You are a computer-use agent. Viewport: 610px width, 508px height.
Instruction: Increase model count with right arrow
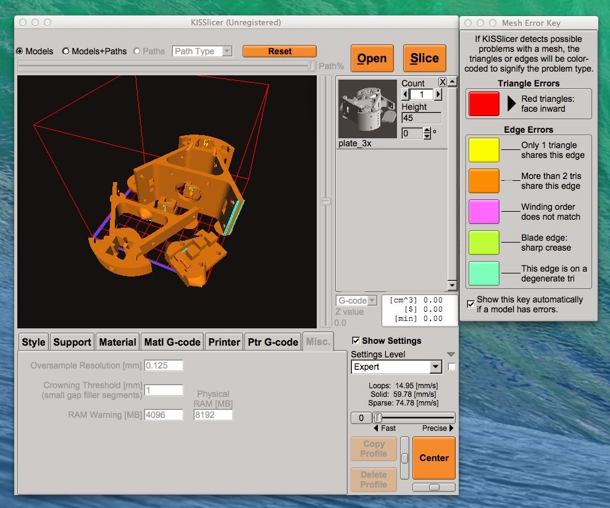(438, 94)
